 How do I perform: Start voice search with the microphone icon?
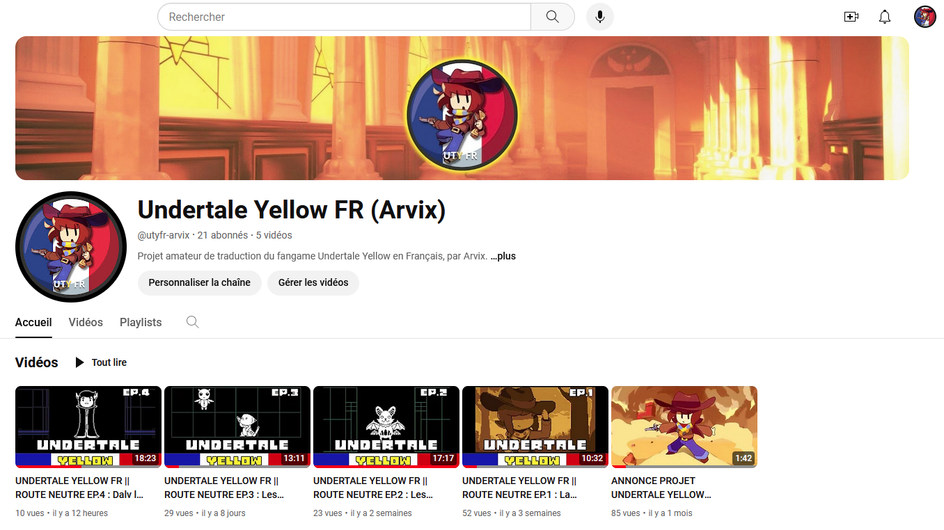coord(600,17)
